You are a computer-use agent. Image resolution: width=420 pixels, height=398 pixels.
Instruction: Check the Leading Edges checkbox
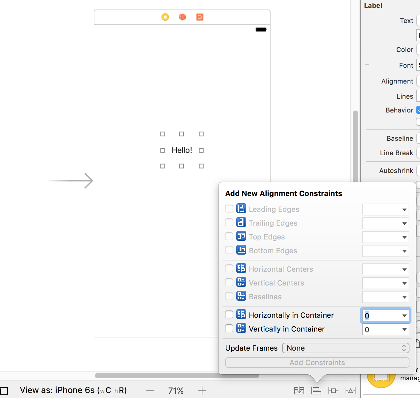click(229, 209)
